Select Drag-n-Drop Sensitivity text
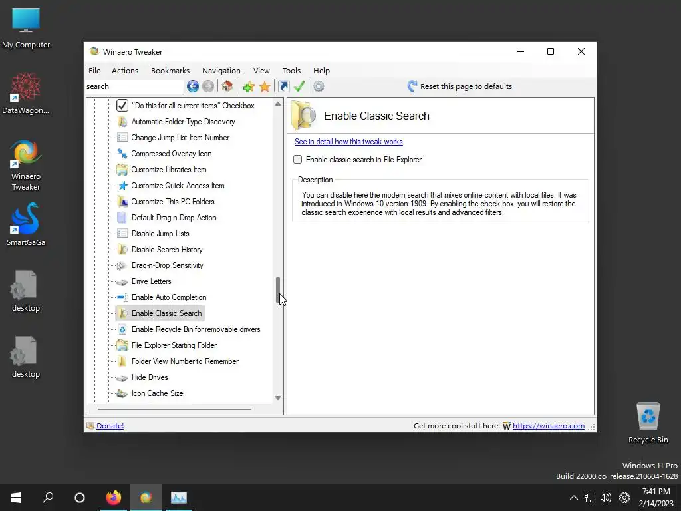 click(167, 265)
